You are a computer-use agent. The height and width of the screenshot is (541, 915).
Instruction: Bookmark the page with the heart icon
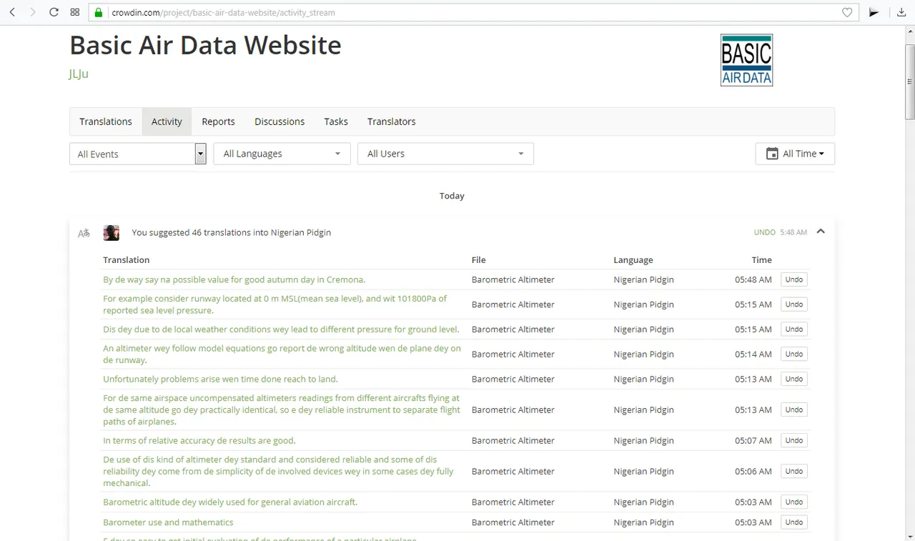coord(847,12)
